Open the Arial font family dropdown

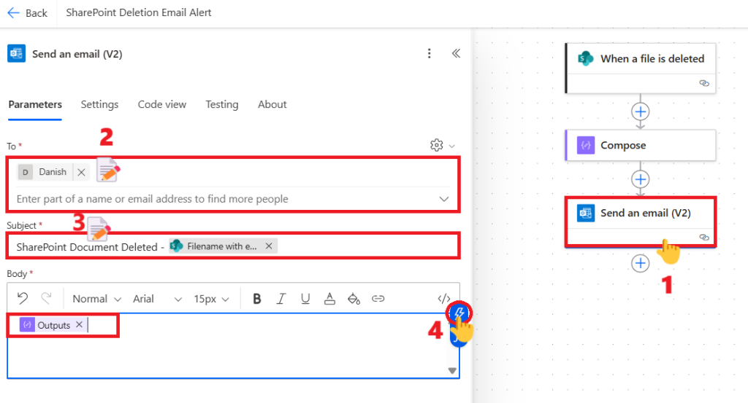[x=157, y=299]
